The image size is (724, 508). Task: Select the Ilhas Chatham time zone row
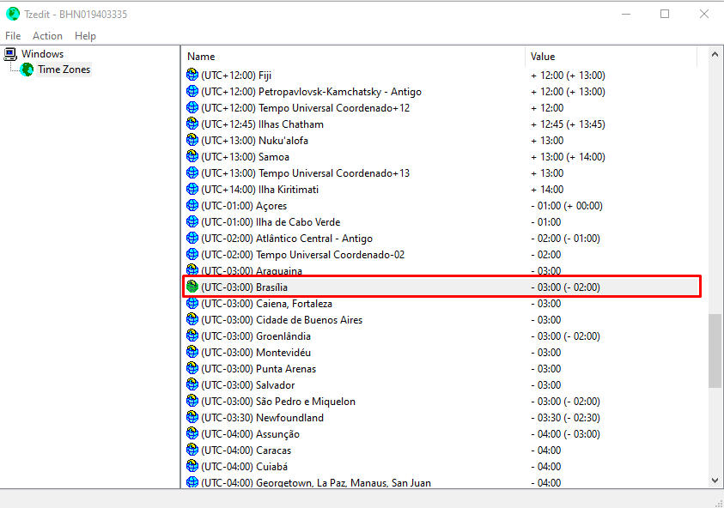tap(291, 124)
